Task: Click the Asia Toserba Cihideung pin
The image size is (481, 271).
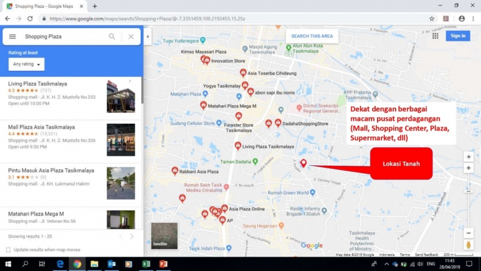Action: pos(243,73)
